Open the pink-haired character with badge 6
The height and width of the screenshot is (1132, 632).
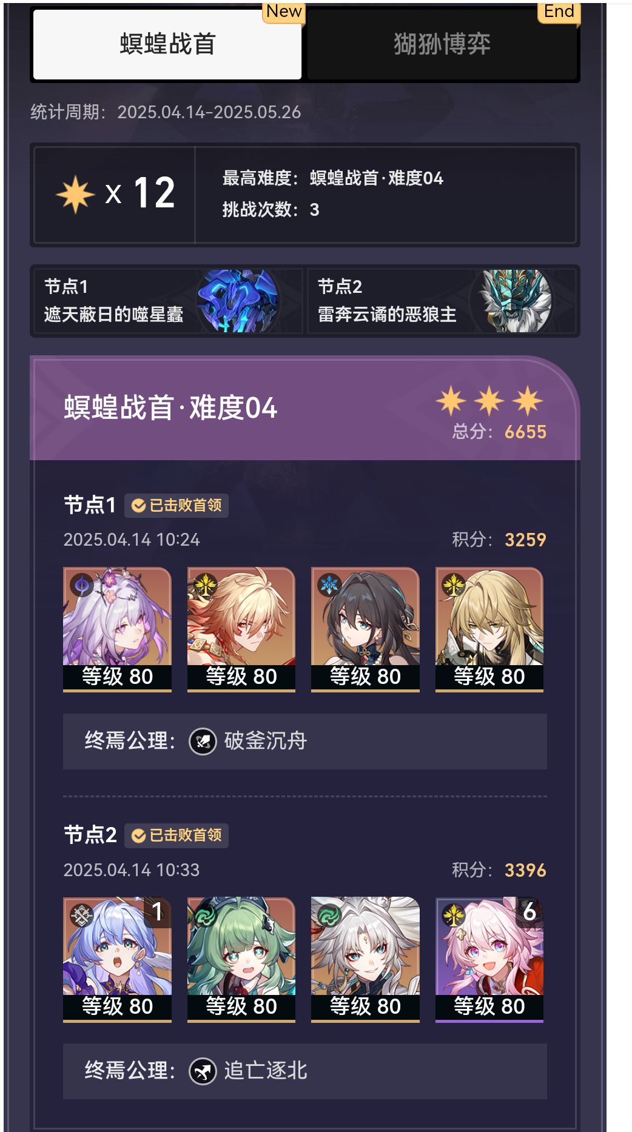(x=489, y=960)
